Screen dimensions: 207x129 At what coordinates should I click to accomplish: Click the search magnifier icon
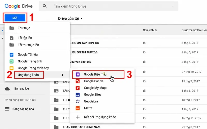click(45, 6)
